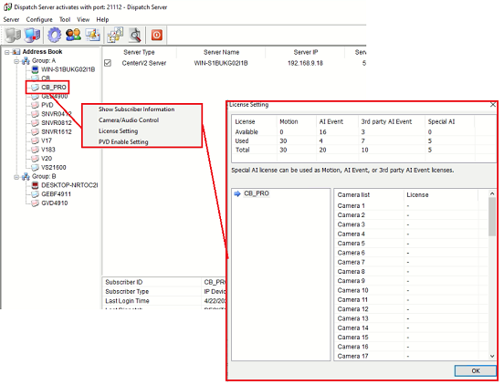This screenshot has height=385, width=504.
Task: Click OK in License Setting dialog
Action: pyautogui.click(x=476, y=371)
